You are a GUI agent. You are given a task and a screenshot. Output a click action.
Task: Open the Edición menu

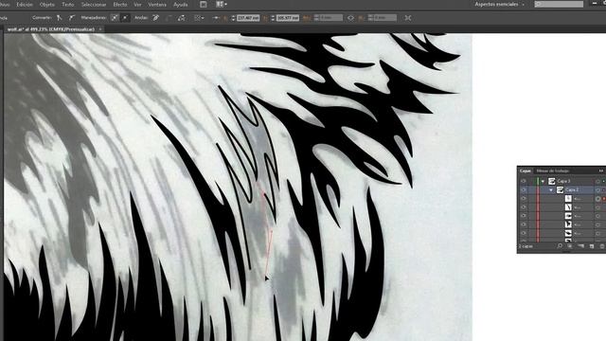[x=25, y=5]
